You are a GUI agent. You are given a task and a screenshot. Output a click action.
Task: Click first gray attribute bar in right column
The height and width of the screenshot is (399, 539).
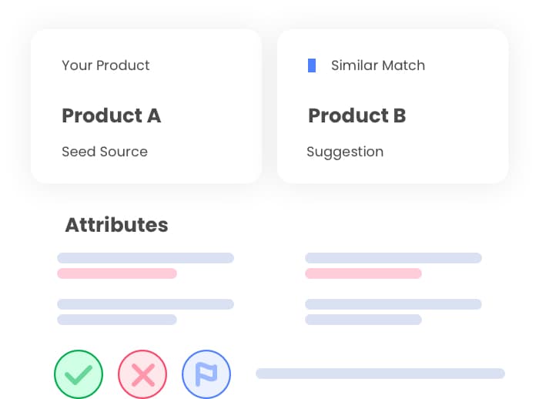[393, 258]
